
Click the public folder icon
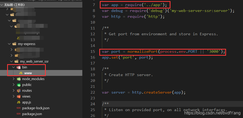point(19,85)
